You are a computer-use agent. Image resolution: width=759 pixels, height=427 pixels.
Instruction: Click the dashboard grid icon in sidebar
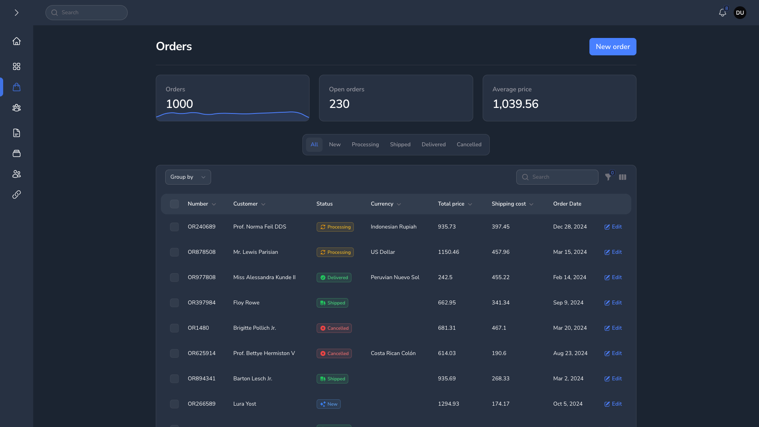[x=16, y=66]
